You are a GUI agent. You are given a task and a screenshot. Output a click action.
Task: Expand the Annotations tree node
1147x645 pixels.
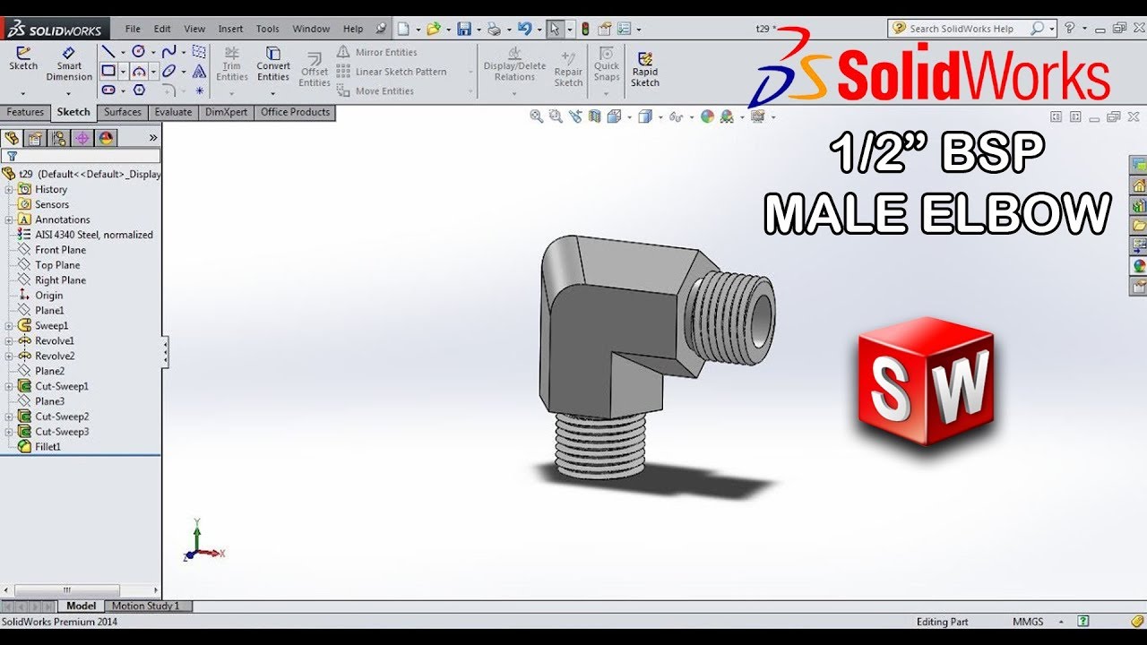pos(9,219)
